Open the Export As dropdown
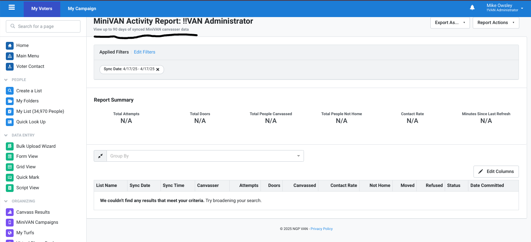Screen dimensions: 531x242 (x=450, y=22)
